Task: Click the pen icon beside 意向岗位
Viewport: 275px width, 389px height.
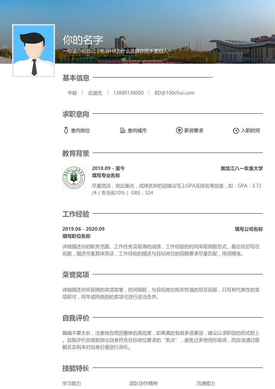Action: (66, 130)
